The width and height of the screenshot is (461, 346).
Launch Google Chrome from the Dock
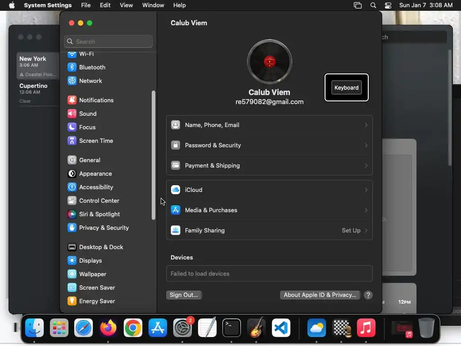pos(133,328)
